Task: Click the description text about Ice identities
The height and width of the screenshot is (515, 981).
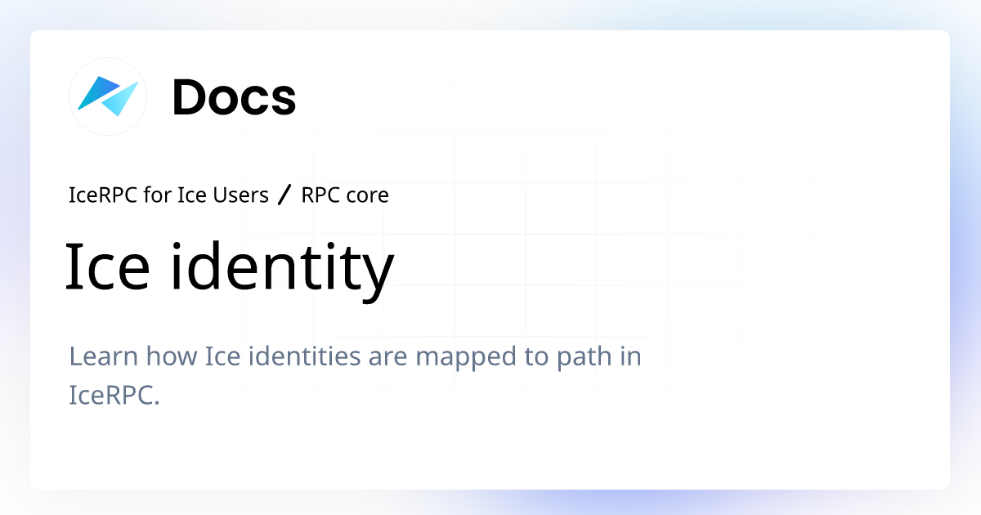Action: pos(355,374)
